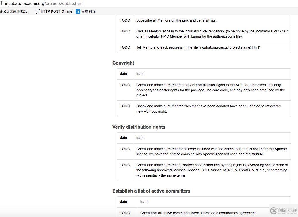Open the 南公安交通违法处 bookmark

pos(15,11)
